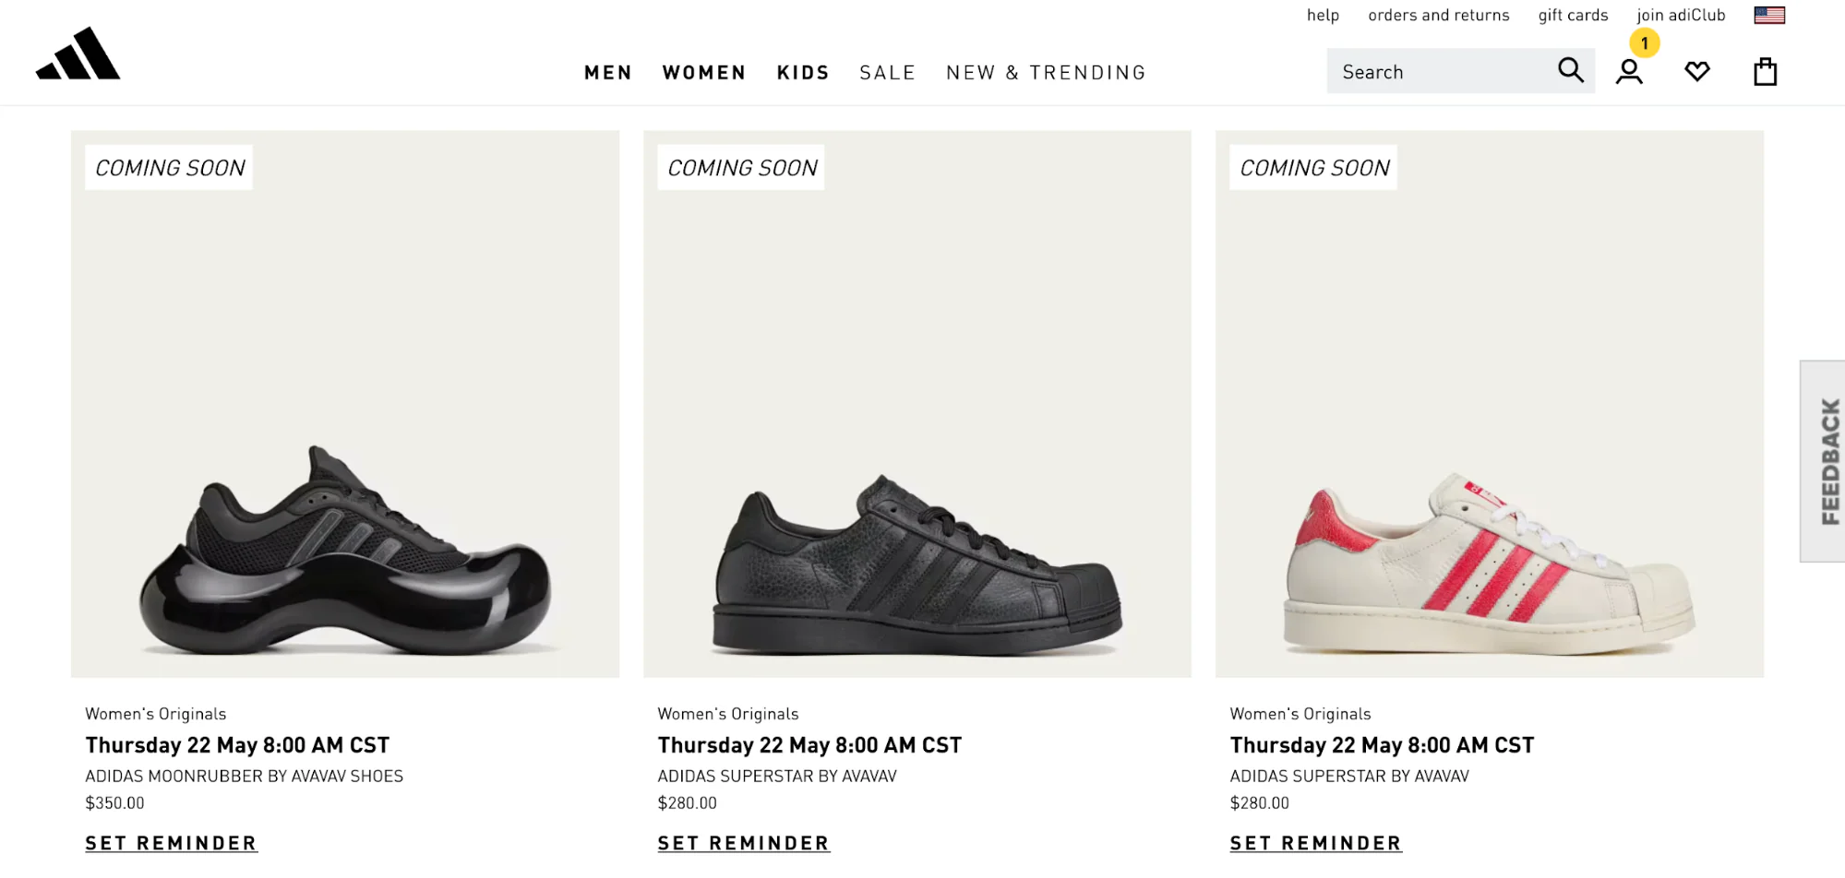This screenshot has width=1845, height=878.
Task: Click the adidas logo
Action: click(78, 53)
